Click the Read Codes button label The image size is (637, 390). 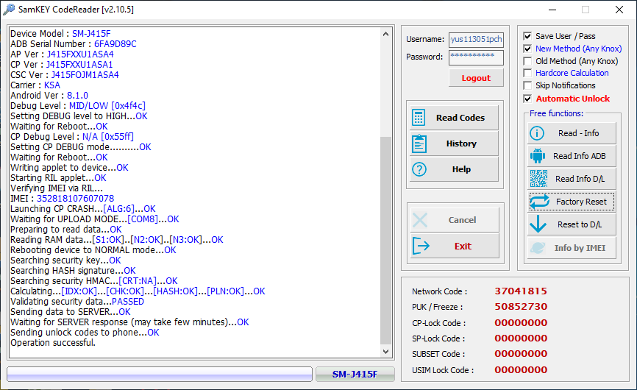[460, 118]
